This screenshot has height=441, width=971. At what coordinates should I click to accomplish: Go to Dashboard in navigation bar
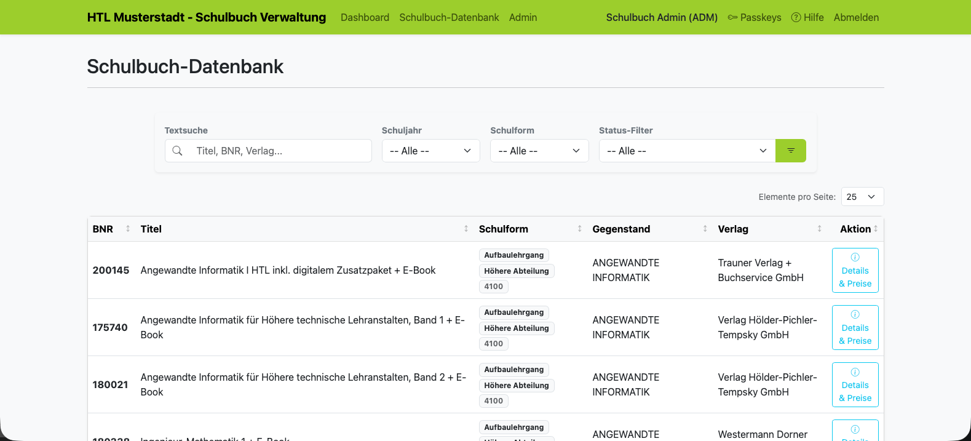coord(365,17)
